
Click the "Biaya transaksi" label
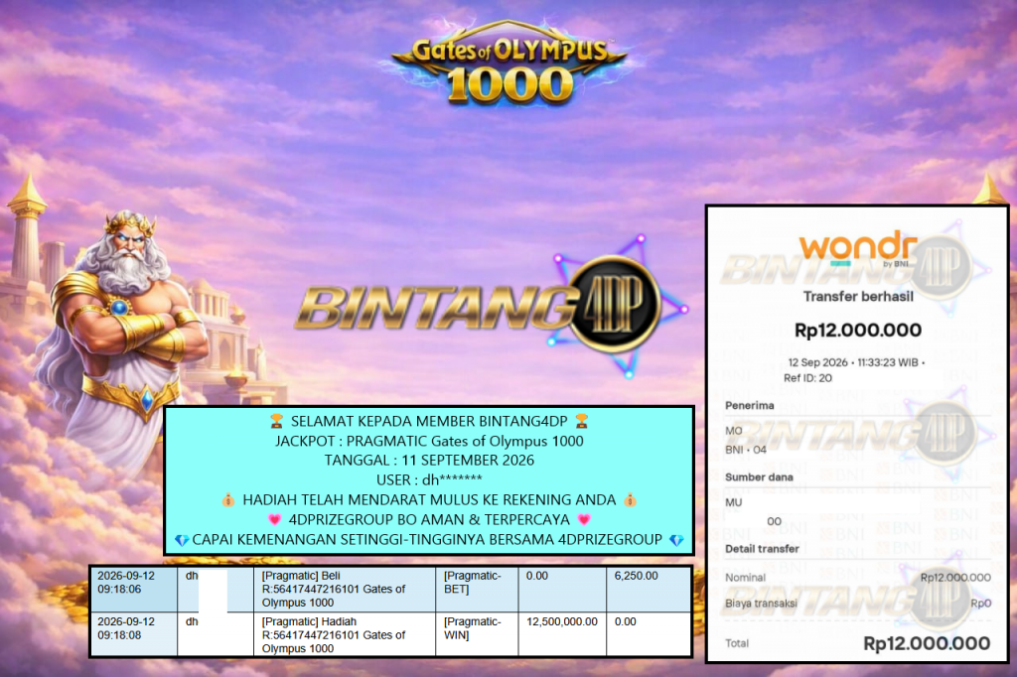(x=761, y=604)
